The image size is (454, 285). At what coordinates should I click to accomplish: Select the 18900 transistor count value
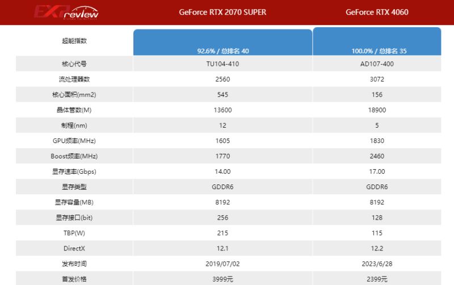pos(377,110)
